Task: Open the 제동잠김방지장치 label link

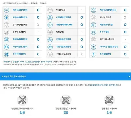Action: 20,10
